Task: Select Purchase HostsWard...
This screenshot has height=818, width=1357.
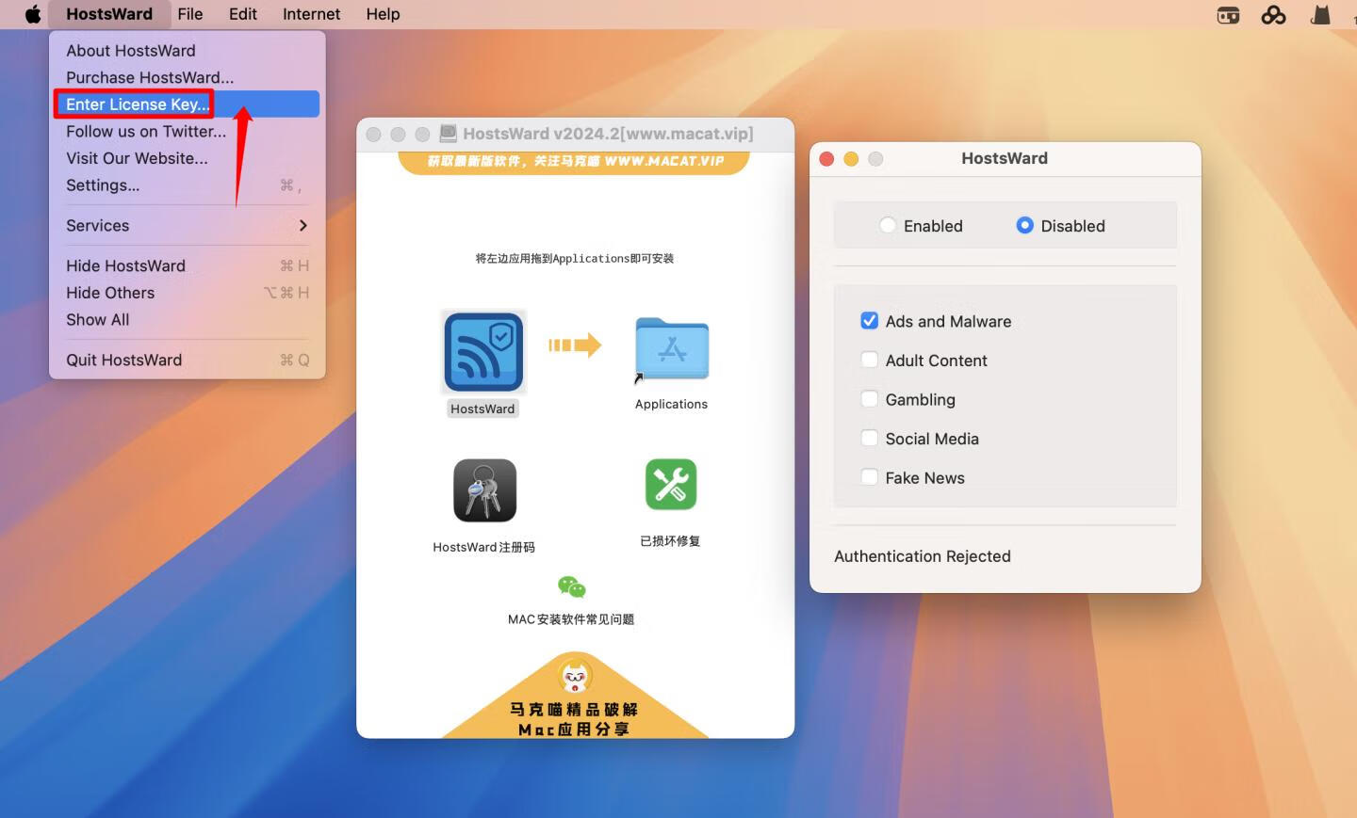Action: tap(187, 77)
